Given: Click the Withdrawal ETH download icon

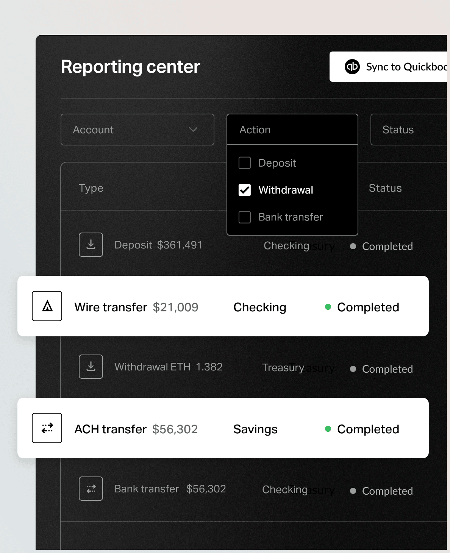Looking at the screenshot, I should [x=91, y=367].
